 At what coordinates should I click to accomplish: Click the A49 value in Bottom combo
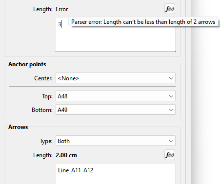click(x=62, y=110)
